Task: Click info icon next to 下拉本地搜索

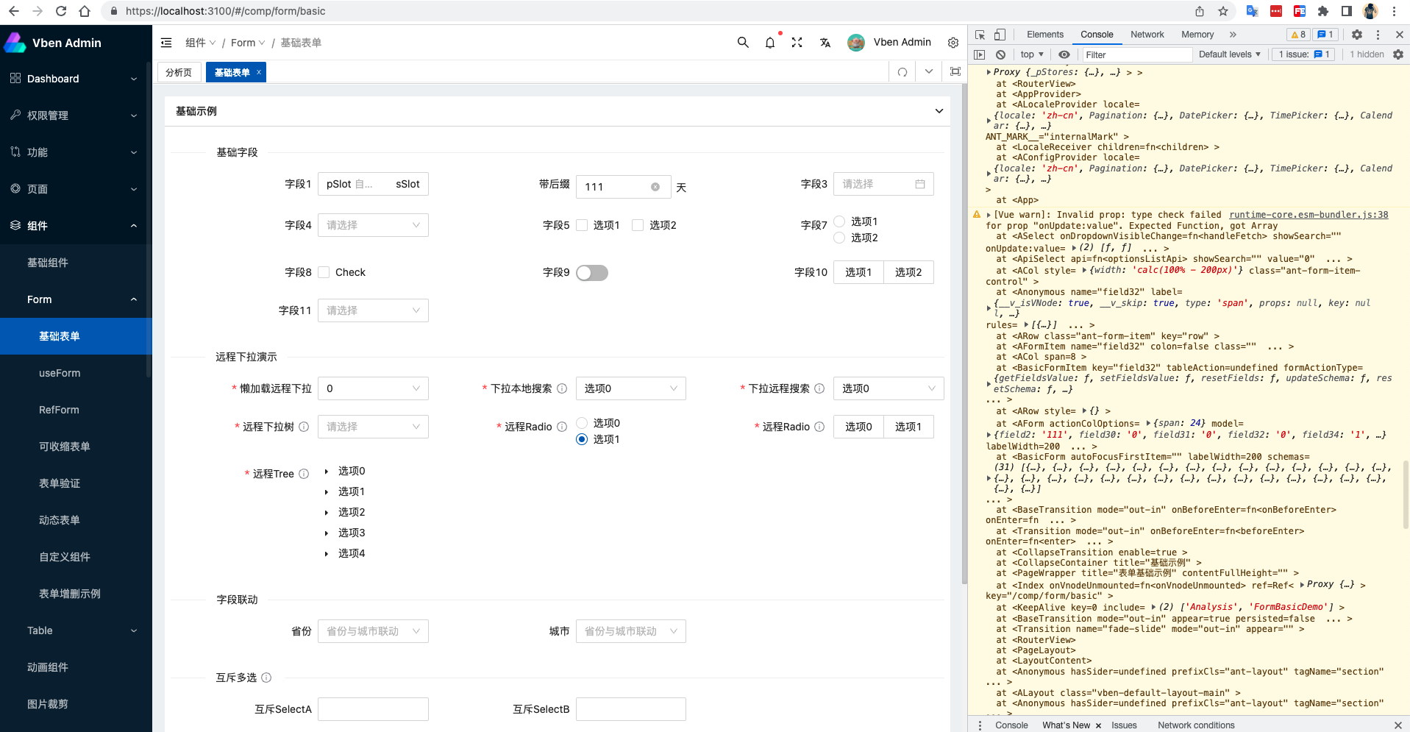Action: coord(562,388)
